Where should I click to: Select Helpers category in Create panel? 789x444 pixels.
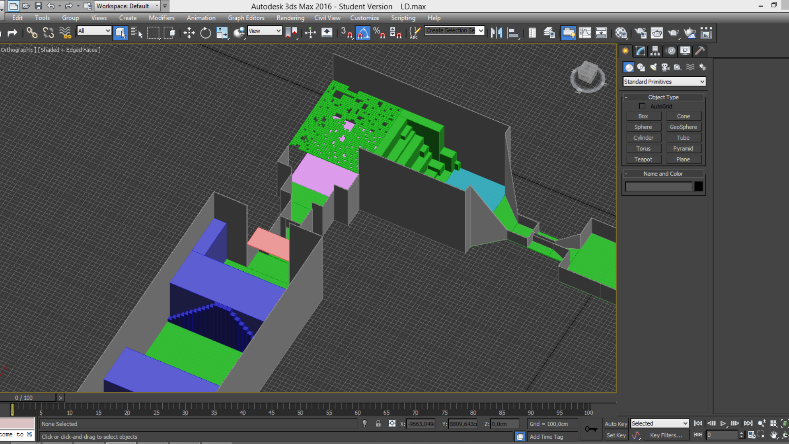[x=678, y=67]
